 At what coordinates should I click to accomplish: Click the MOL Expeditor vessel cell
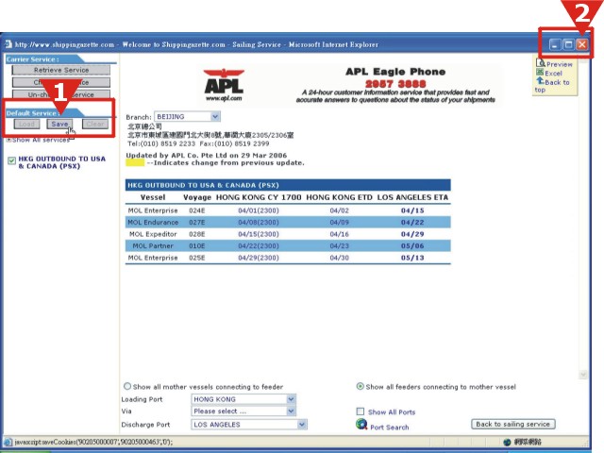click(153, 234)
